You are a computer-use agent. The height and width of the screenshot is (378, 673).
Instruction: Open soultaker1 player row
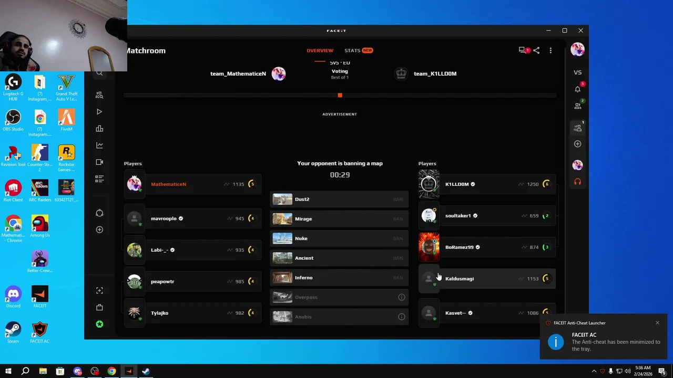click(487, 216)
